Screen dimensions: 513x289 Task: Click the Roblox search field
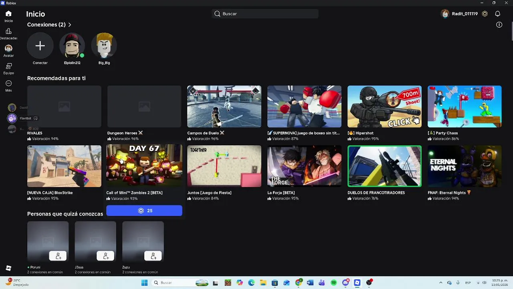[265, 14]
